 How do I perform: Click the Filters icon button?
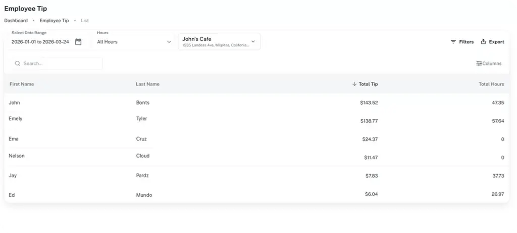tap(462, 42)
